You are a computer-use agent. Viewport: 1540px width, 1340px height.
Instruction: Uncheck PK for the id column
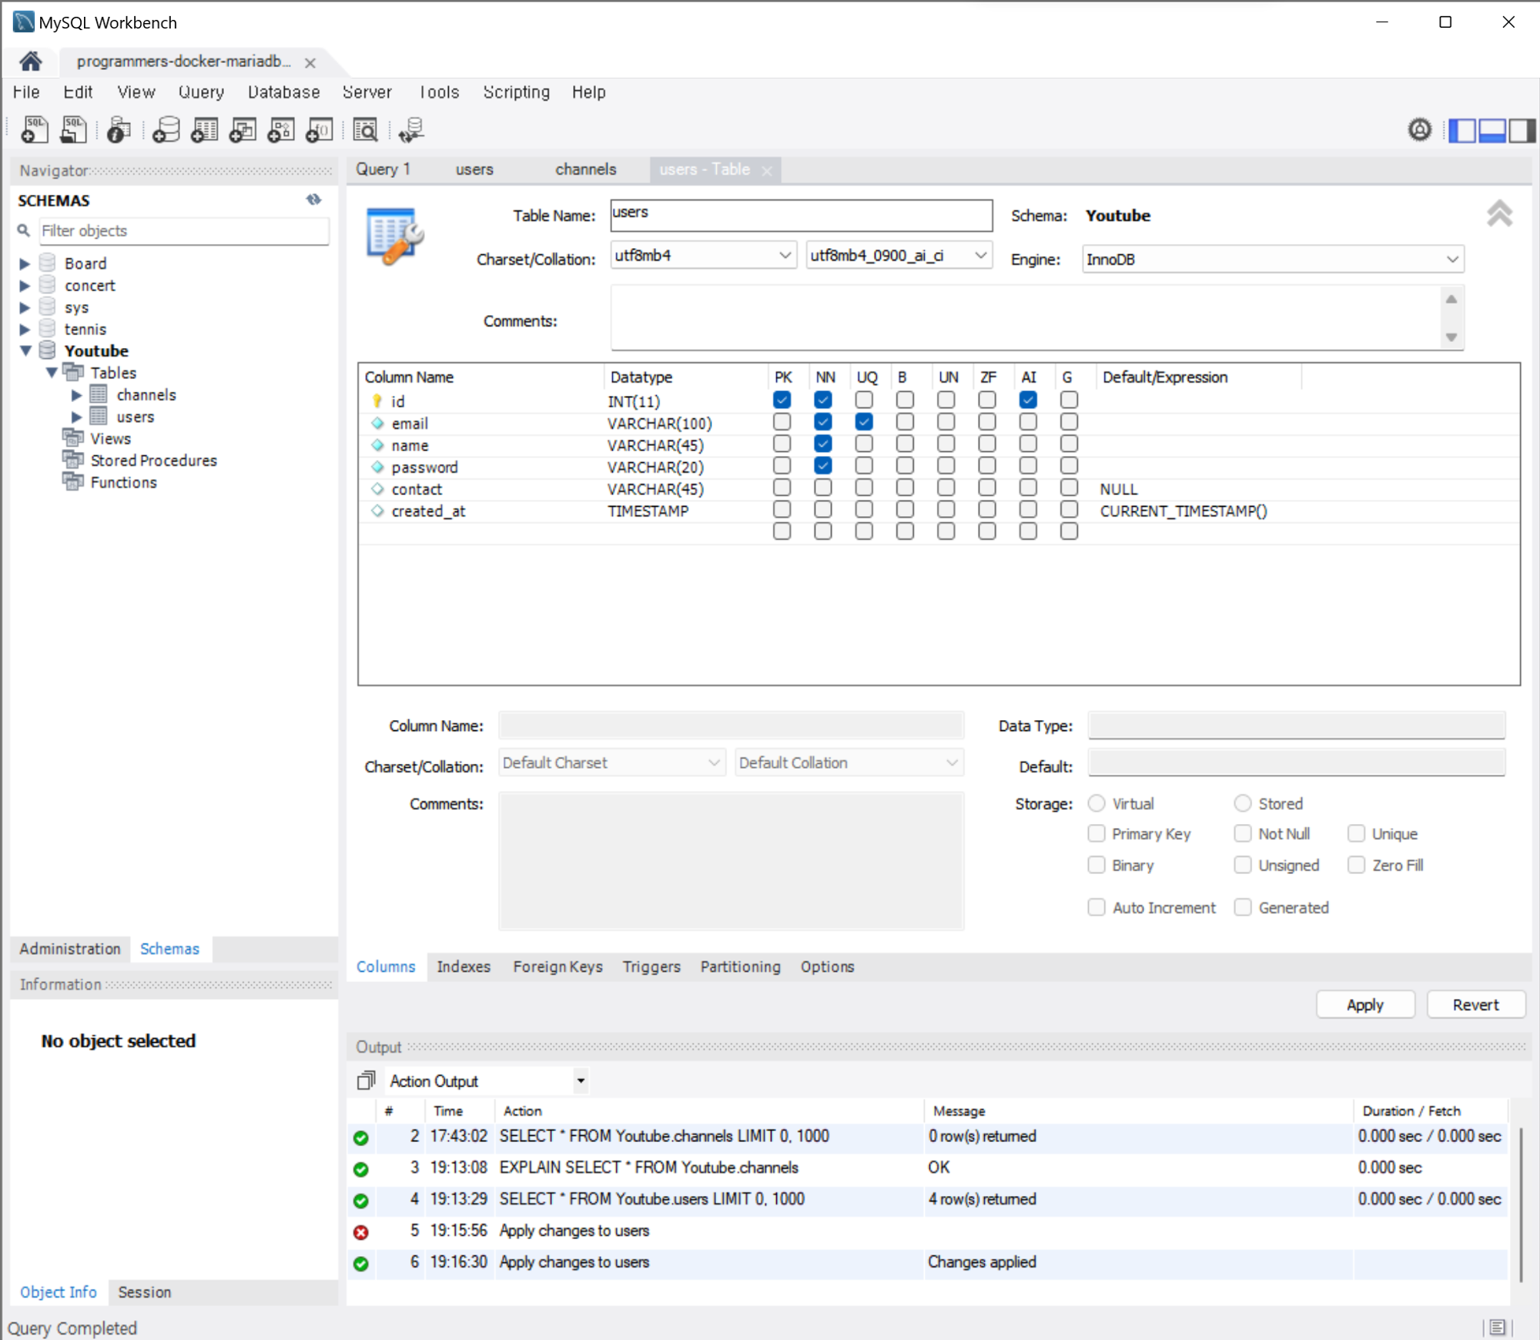pos(782,400)
